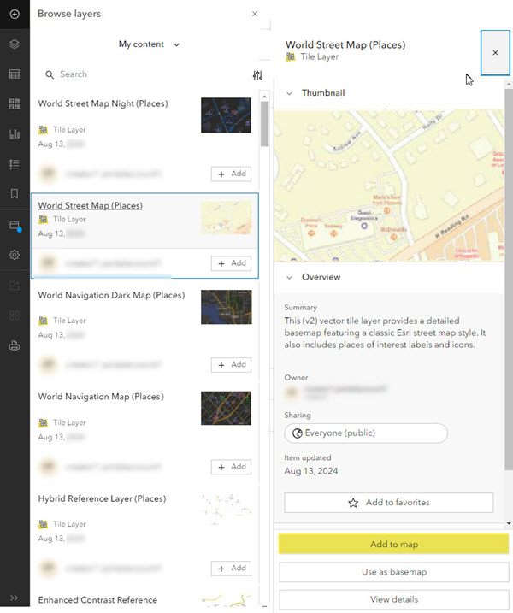This screenshot has width=513, height=613.
Task: Click Add to favorites button
Action: click(x=389, y=503)
